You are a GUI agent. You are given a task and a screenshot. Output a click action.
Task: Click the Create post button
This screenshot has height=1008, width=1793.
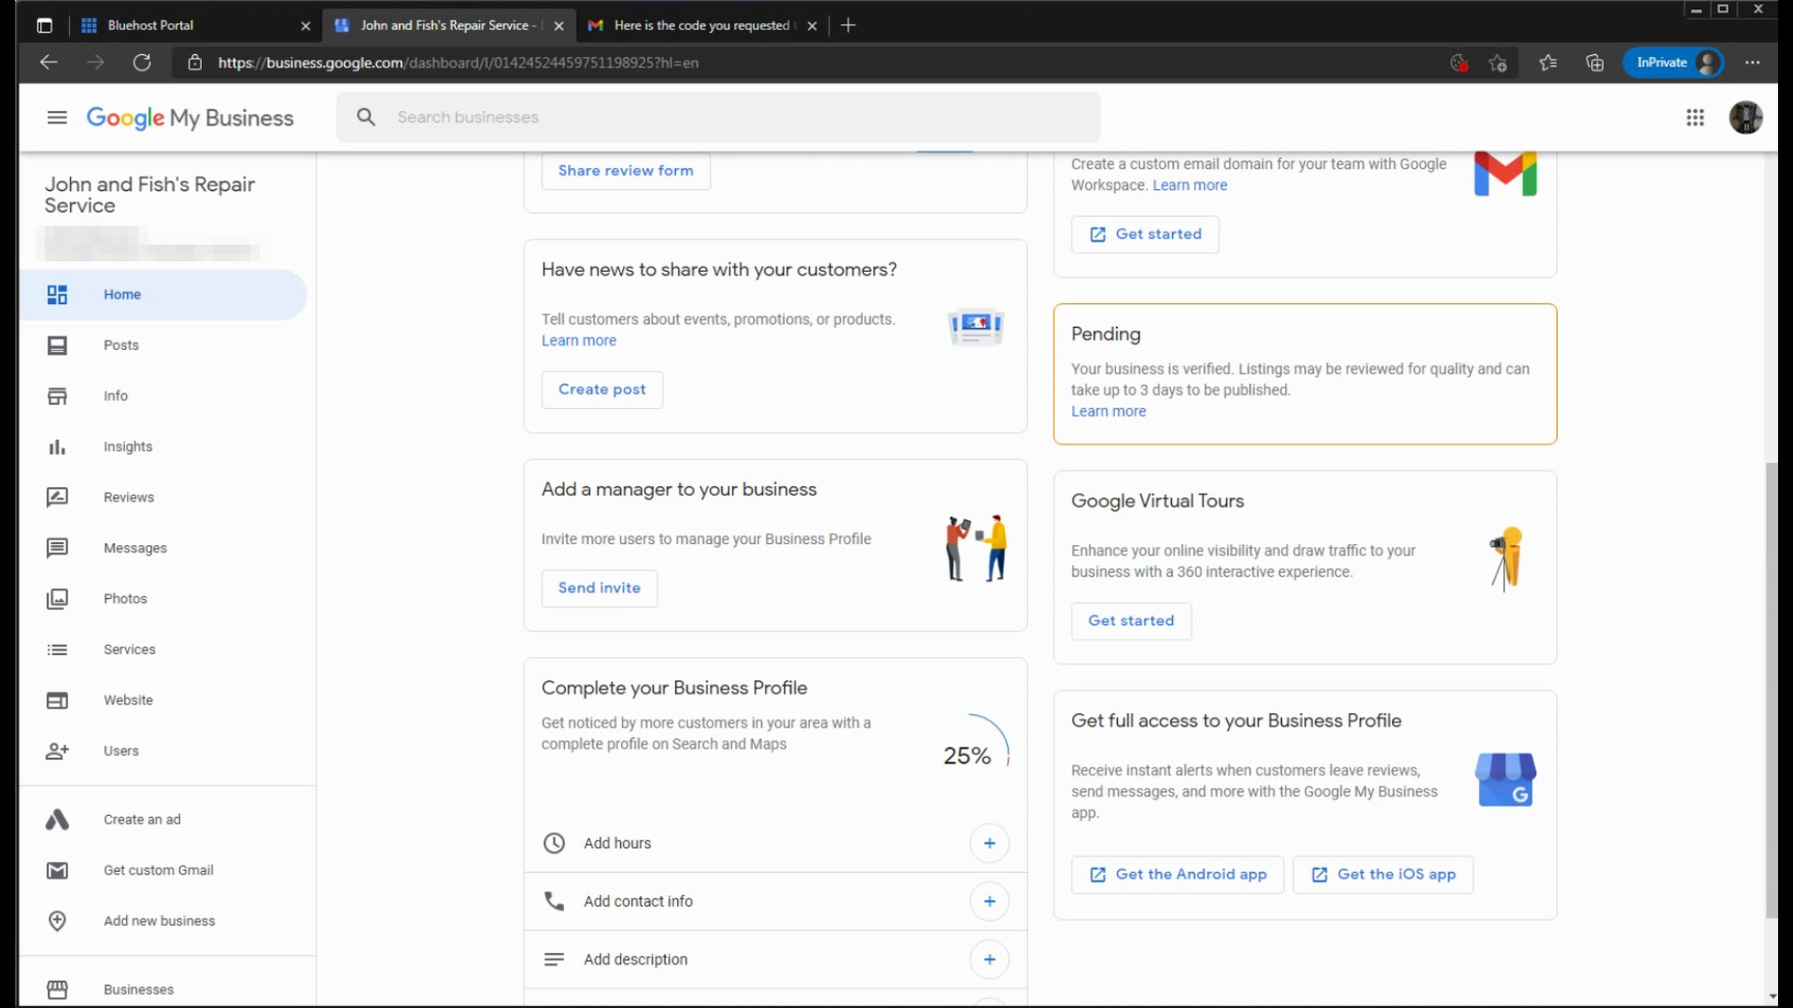pyautogui.click(x=601, y=390)
